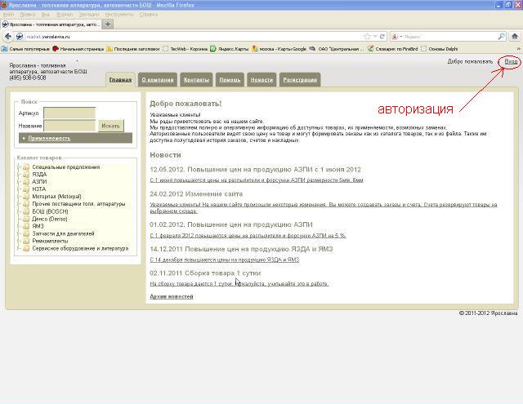
Task: Click the БОШ (BOSCH) folder icon
Action: click(x=27, y=211)
